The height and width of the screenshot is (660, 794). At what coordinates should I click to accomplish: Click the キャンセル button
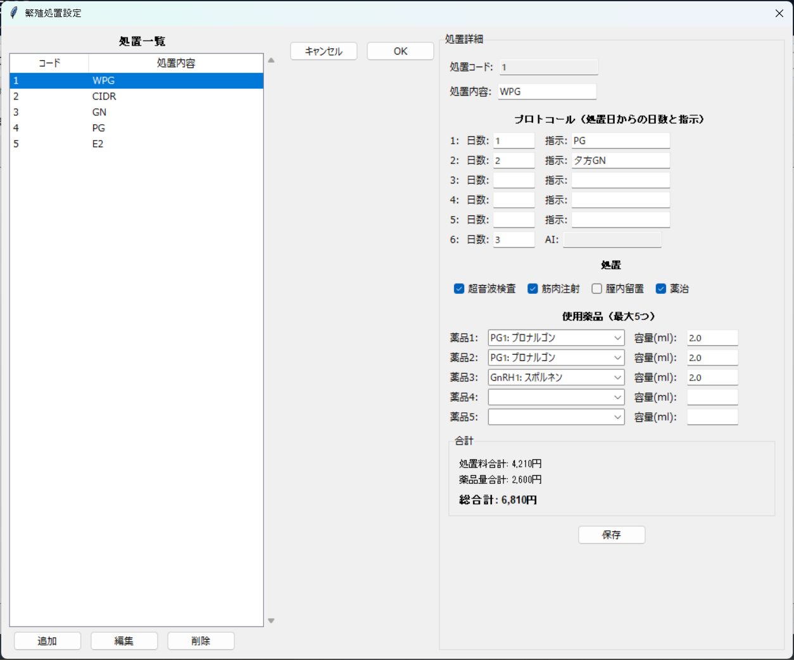click(324, 51)
